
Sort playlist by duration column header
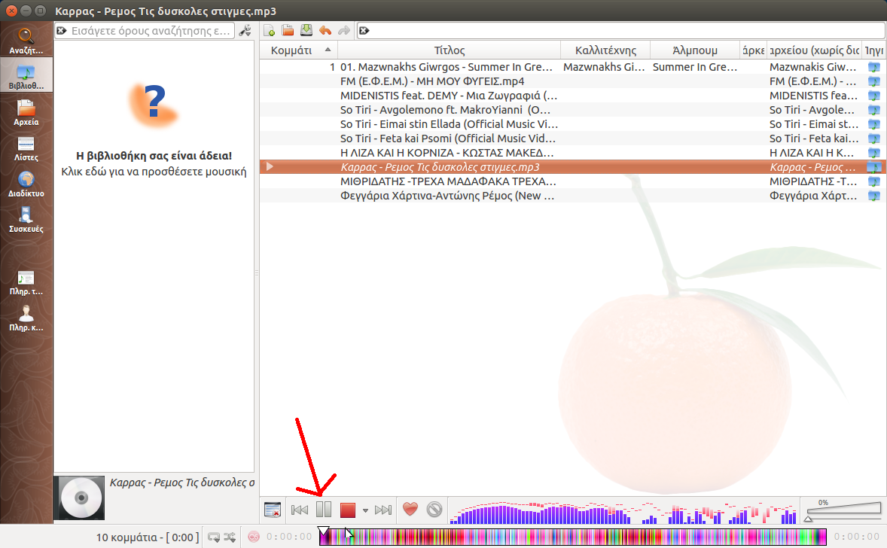753,50
